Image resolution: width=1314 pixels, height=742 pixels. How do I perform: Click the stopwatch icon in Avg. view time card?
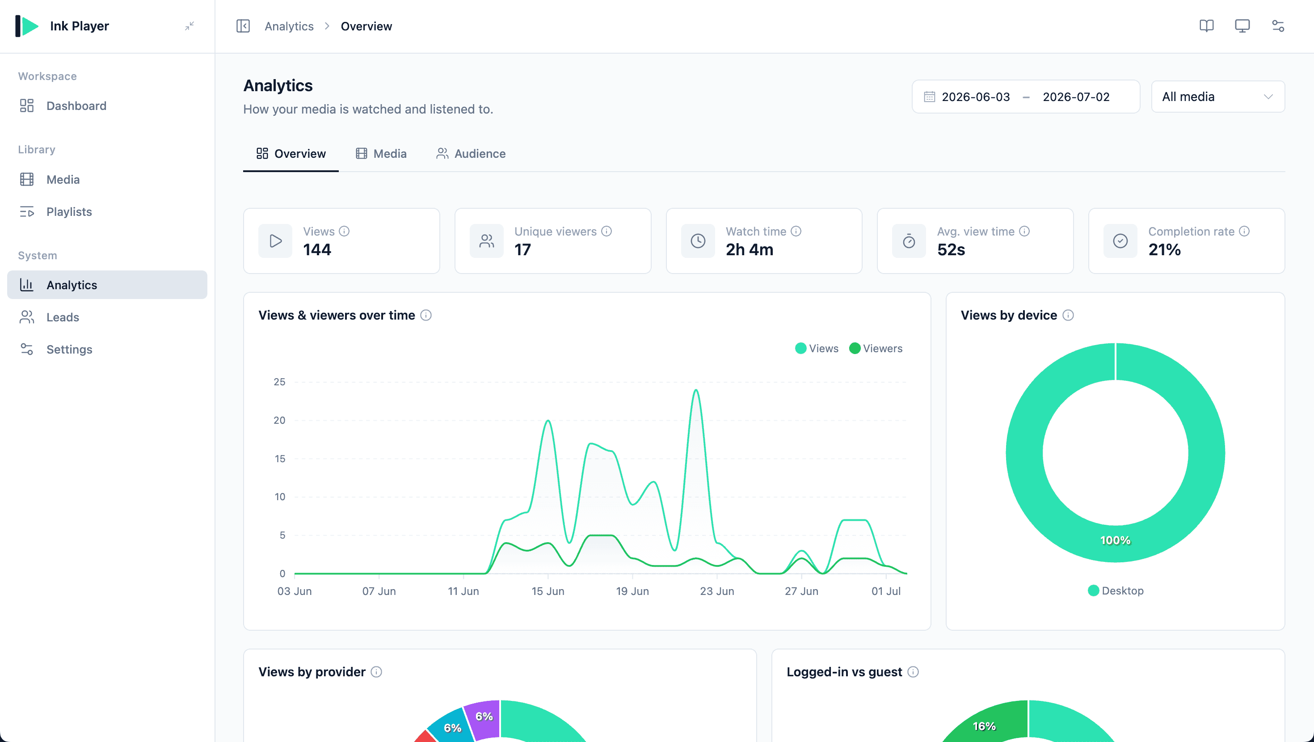[x=909, y=241]
